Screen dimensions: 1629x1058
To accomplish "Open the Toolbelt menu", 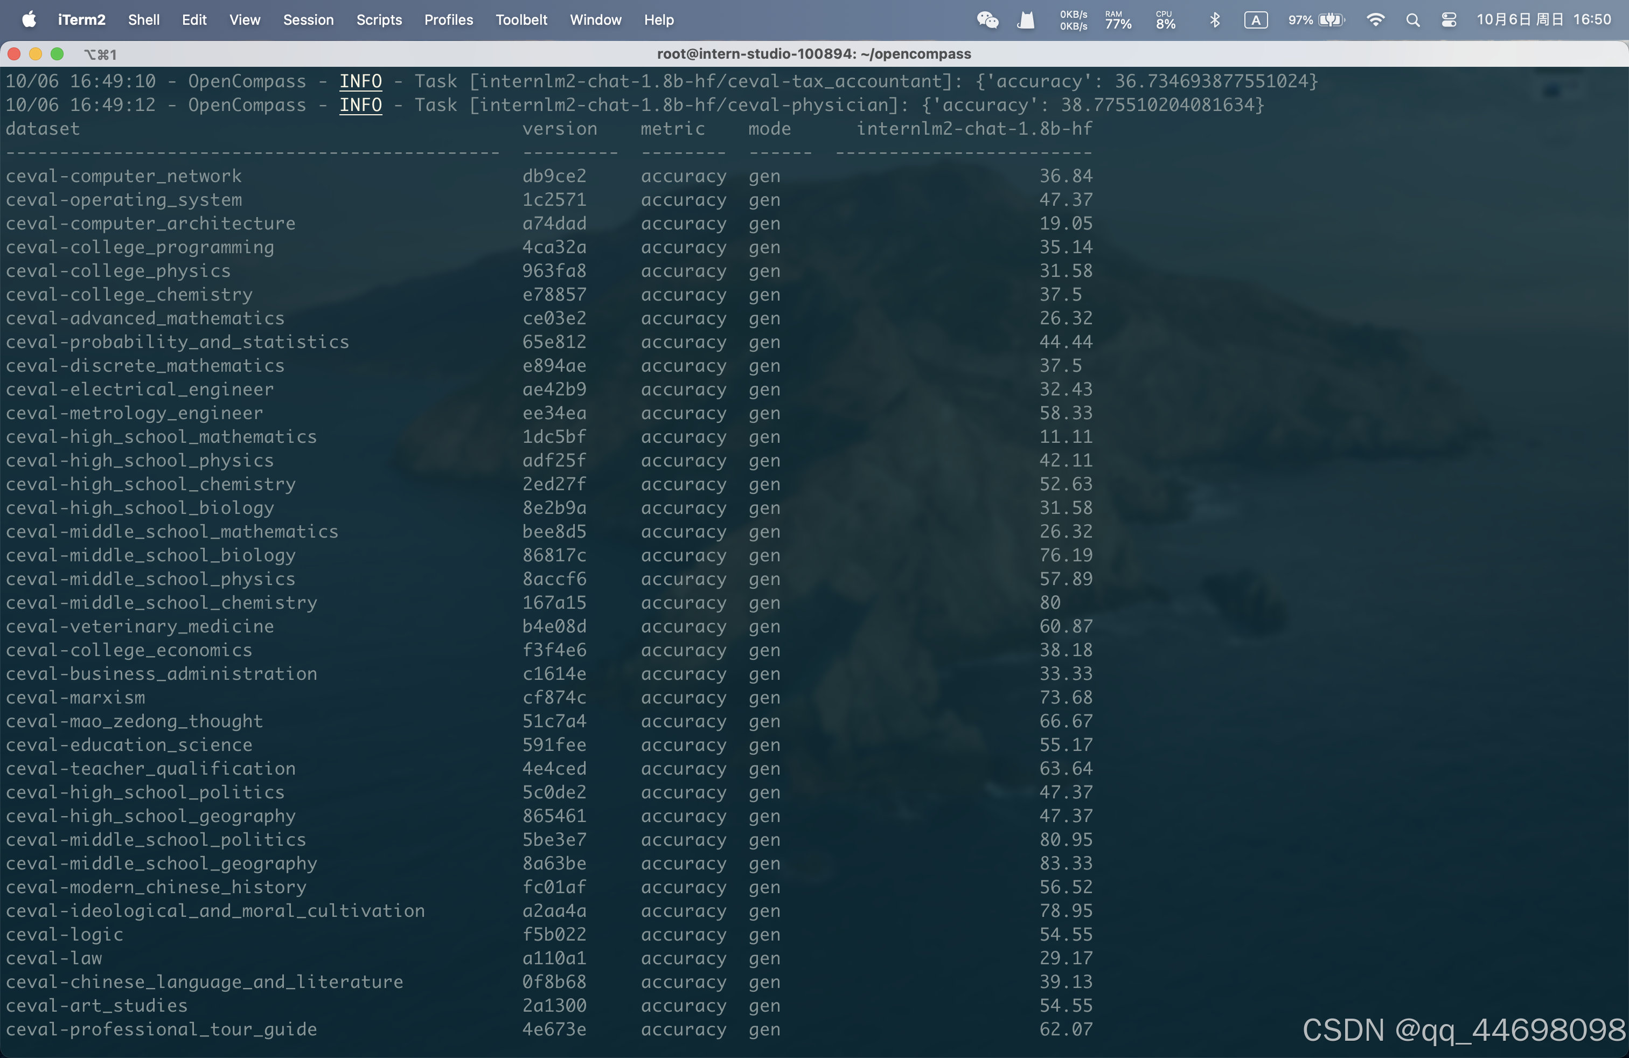I will (x=521, y=20).
